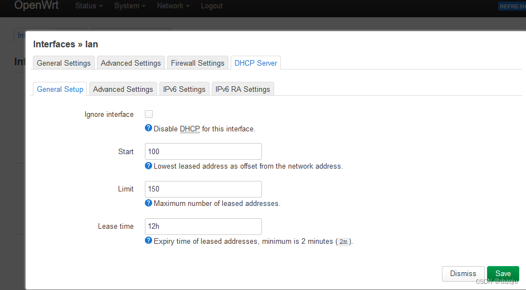Select the DHCP Server tab
This screenshot has width=526, height=290.
click(256, 63)
